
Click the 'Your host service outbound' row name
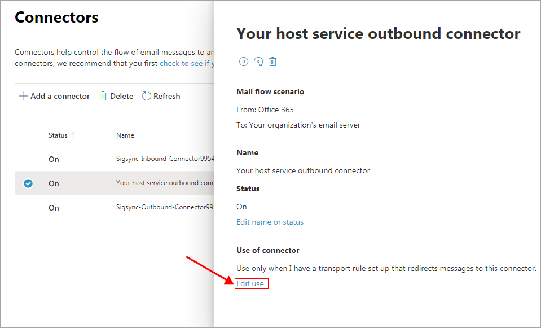tap(165, 183)
